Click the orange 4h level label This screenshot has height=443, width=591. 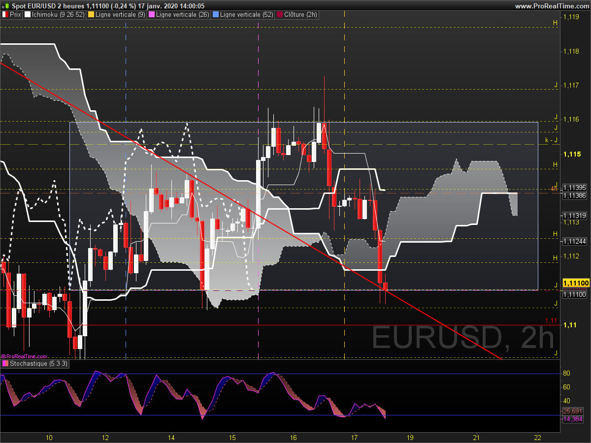click(554, 189)
